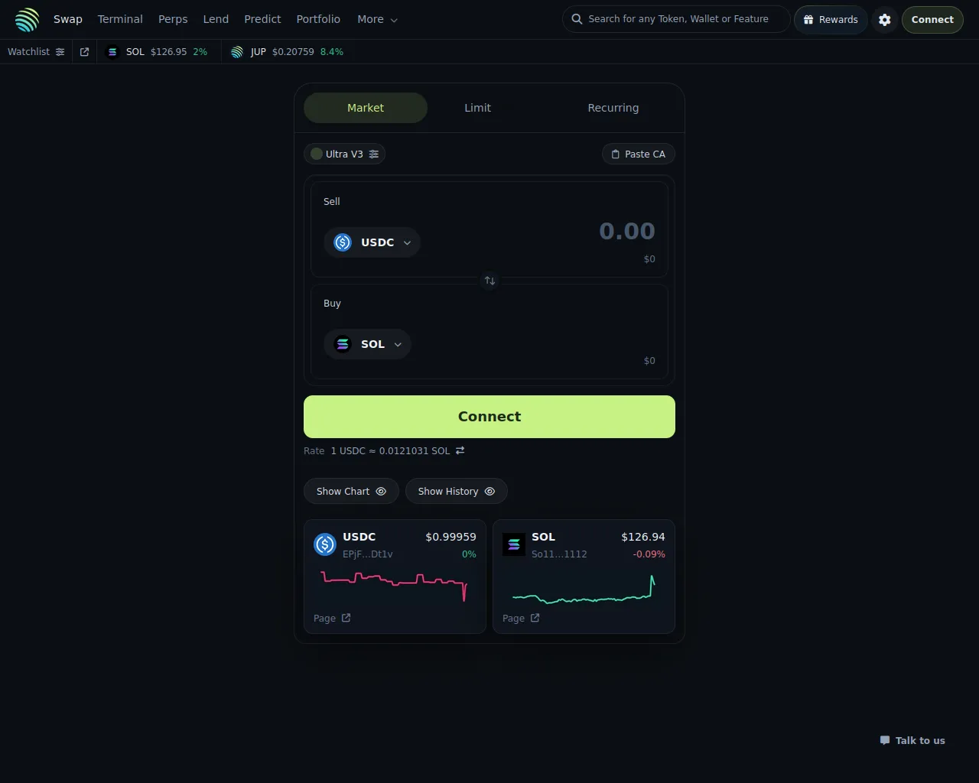This screenshot has height=783, width=979.
Task: Click the USDC coin icon in Sell box
Action: pos(343,242)
